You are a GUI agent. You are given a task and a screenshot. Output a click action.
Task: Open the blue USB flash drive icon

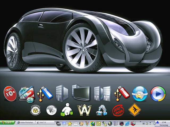coord(45,94)
